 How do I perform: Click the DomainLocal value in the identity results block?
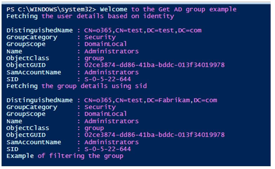pyautogui.click(x=105, y=44)
